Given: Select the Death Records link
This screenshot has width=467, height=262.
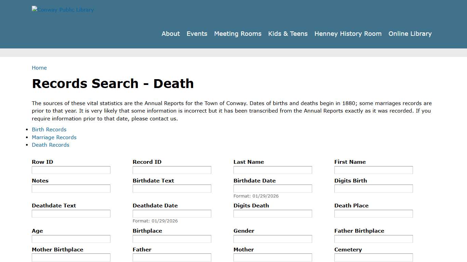Looking at the screenshot, I should coord(50,145).
